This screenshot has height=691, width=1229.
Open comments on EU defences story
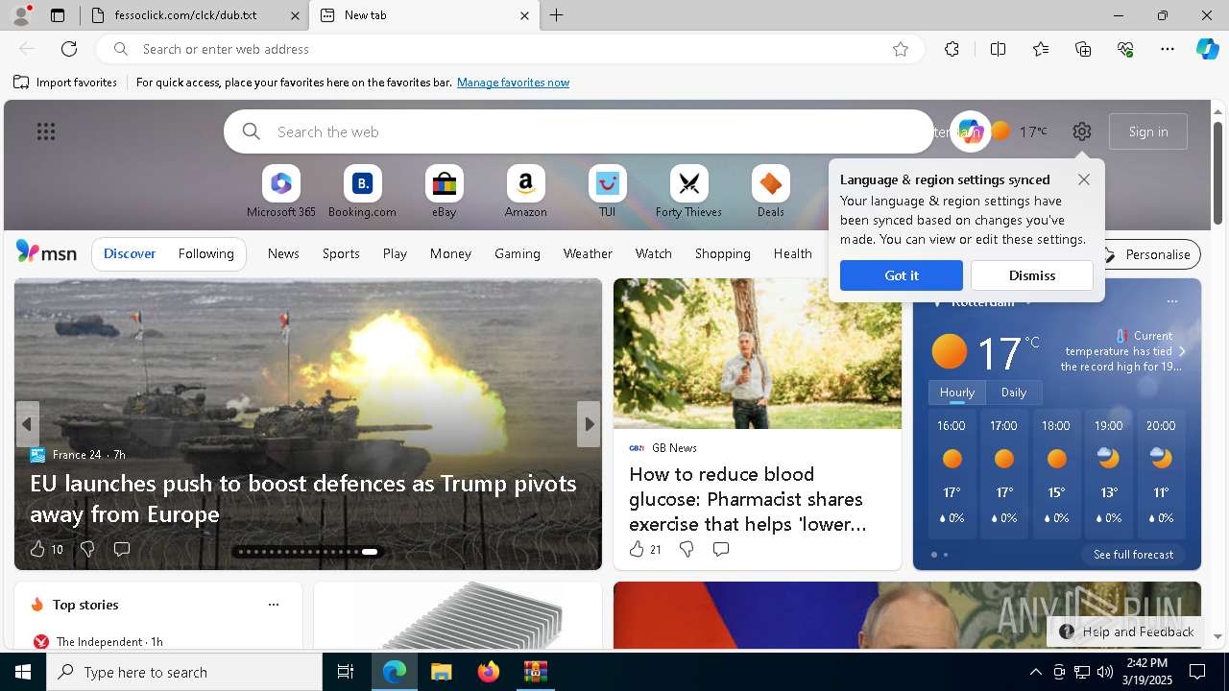[x=122, y=549]
